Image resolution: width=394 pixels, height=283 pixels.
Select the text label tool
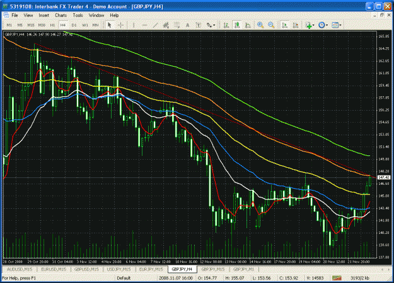point(198,25)
